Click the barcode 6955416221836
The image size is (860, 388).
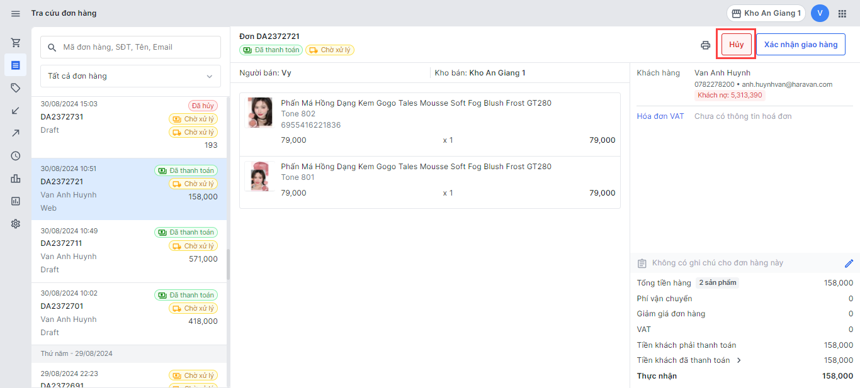click(x=310, y=125)
